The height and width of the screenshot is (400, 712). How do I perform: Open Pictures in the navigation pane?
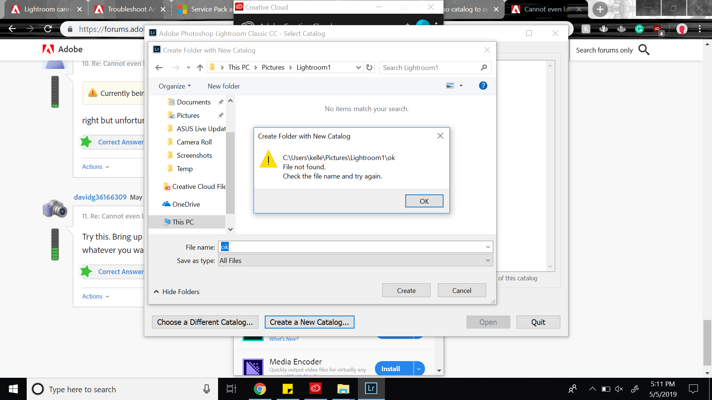pos(188,116)
